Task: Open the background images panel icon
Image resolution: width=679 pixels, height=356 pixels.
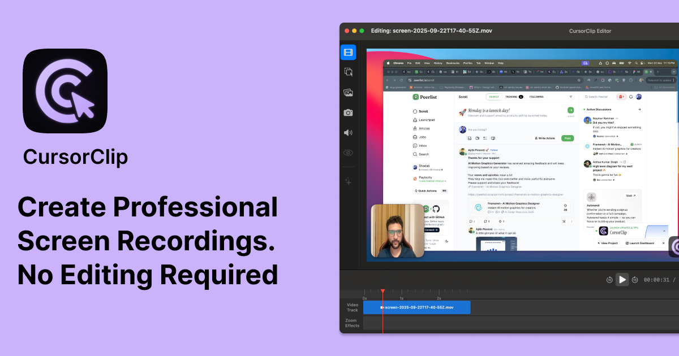Action: (x=348, y=92)
